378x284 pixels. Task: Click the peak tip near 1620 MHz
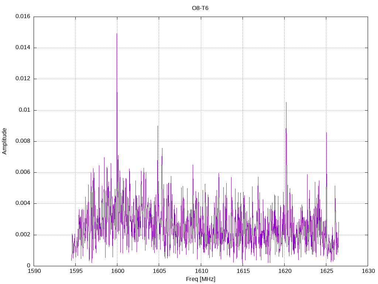coord(286,102)
